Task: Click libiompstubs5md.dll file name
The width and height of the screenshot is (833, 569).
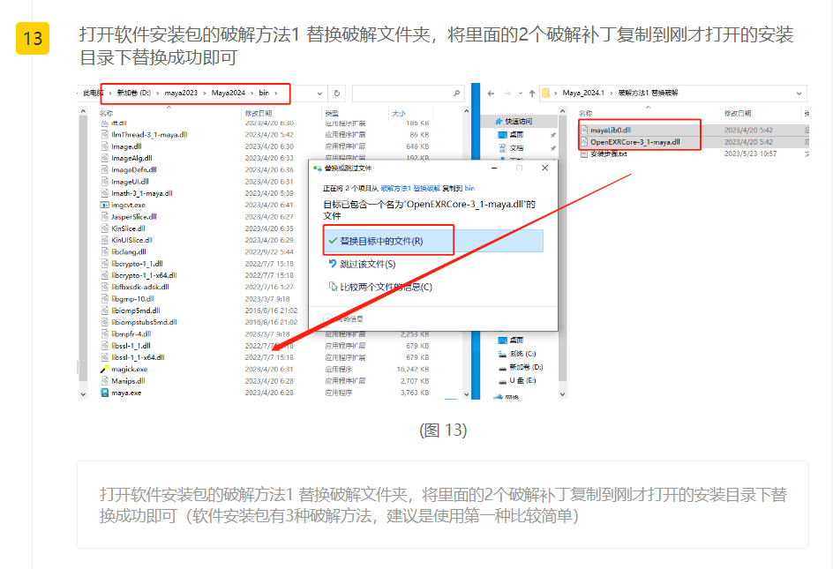Action: coord(144,322)
